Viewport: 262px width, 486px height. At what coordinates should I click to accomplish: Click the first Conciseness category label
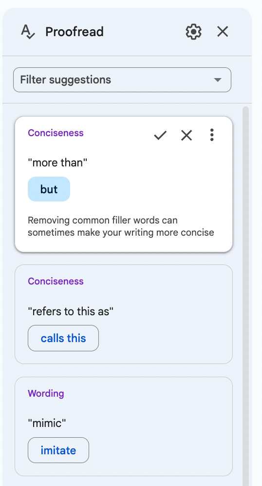coord(56,133)
